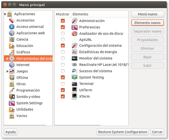Click the Administración wrench icon
The image size is (169, 140).
tap(75, 21)
